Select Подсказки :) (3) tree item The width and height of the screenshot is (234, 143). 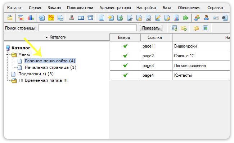click(x=36, y=74)
